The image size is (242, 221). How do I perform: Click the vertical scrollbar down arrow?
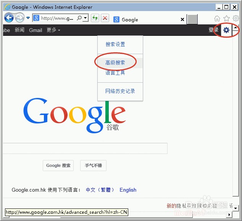tap(236, 208)
